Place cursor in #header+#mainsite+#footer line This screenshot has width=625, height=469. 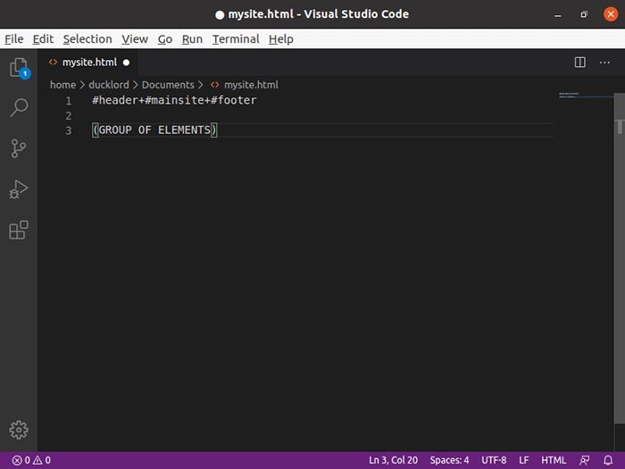click(x=174, y=100)
